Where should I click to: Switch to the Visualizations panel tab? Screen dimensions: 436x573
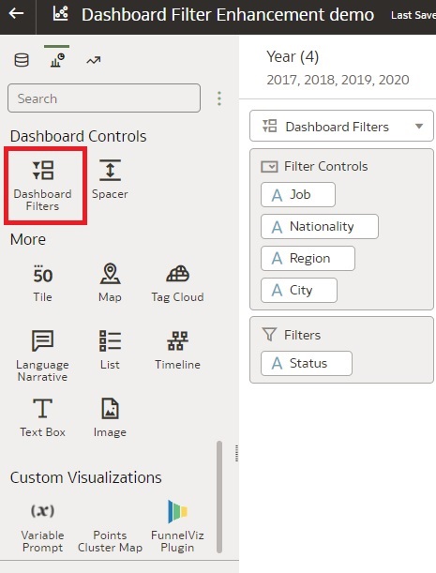point(57,60)
